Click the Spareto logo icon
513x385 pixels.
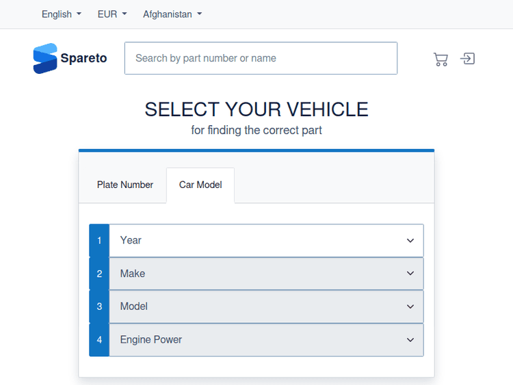point(45,58)
